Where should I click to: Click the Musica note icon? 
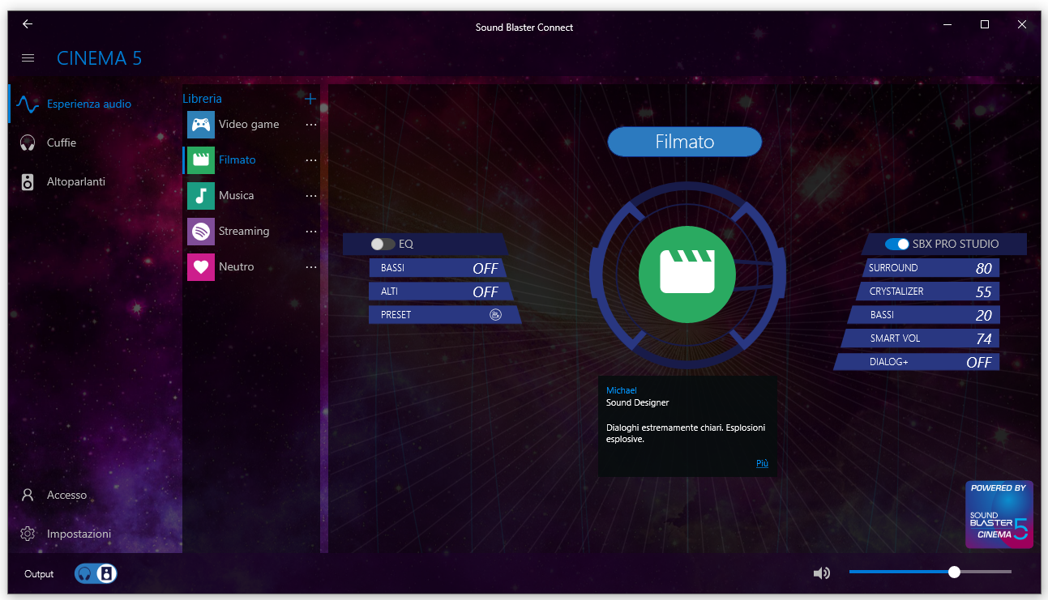click(201, 196)
